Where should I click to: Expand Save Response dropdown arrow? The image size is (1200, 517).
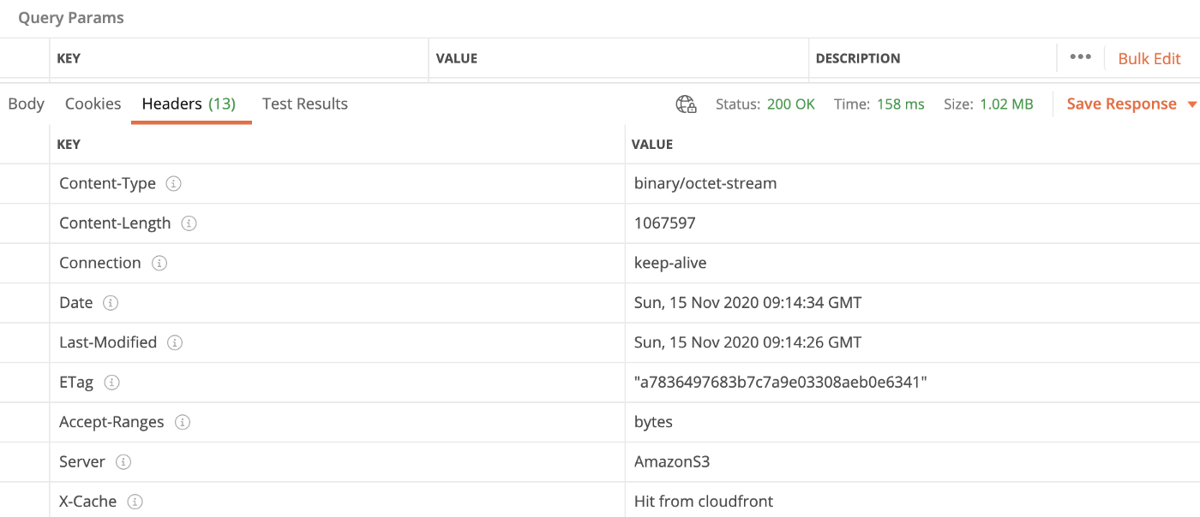[1191, 104]
